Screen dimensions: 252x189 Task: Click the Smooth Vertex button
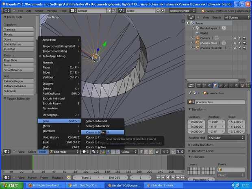(18, 70)
